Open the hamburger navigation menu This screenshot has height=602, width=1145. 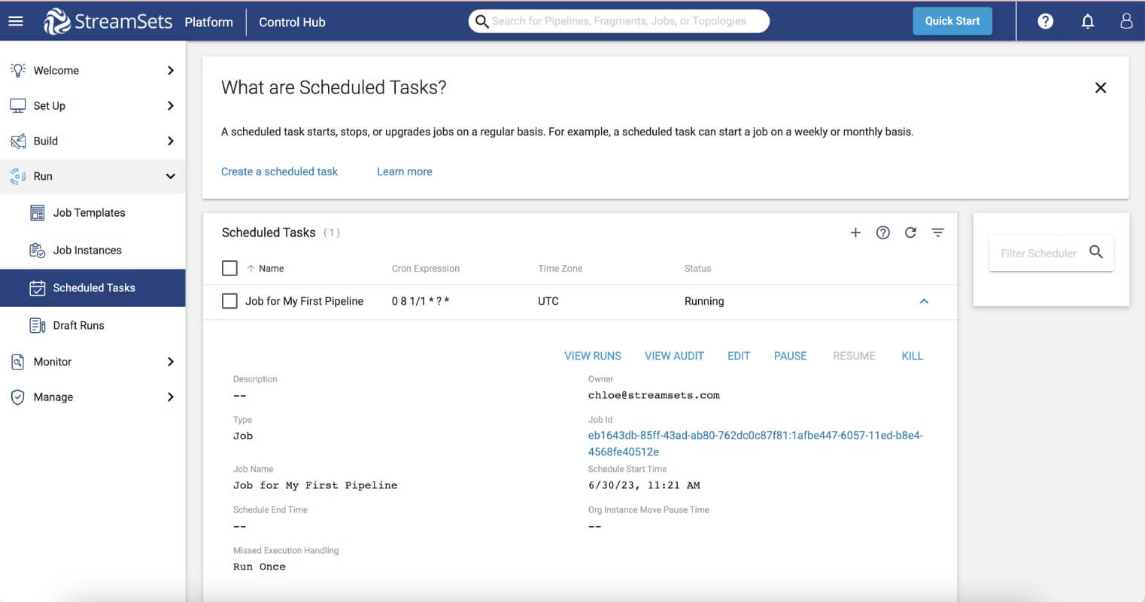16,21
